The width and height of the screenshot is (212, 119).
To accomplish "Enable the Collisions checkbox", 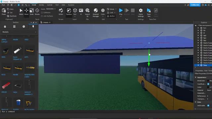I will point(42,13).
